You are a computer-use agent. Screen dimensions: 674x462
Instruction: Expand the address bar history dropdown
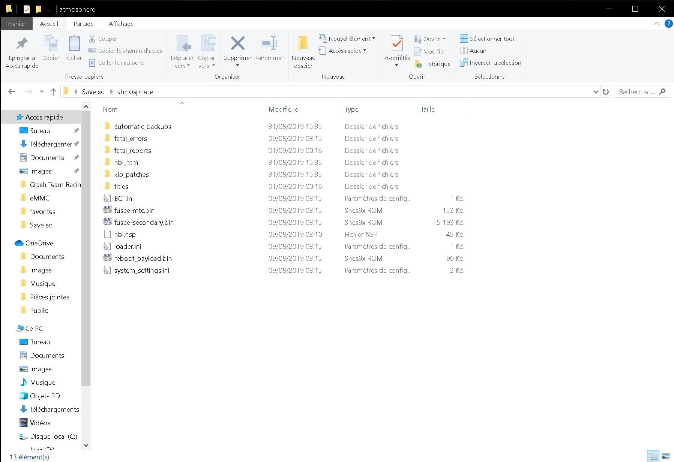596,92
